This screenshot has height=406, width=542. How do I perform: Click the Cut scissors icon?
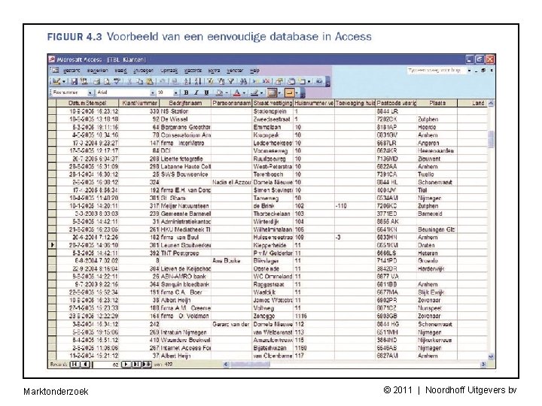129,81
